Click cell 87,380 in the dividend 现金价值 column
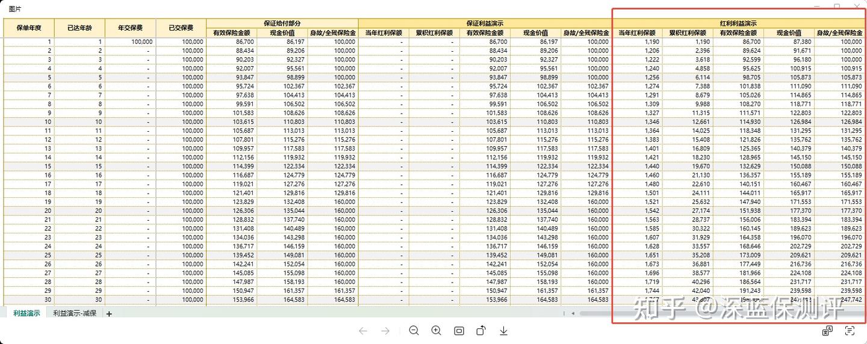867x344 pixels. 789,42
